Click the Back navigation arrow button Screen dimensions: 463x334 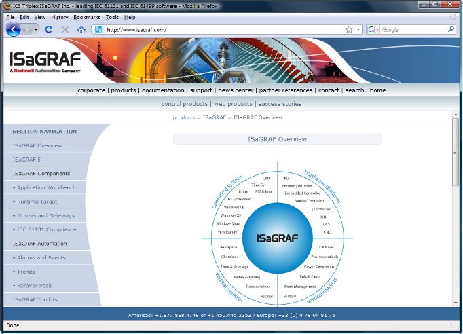point(13,30)
